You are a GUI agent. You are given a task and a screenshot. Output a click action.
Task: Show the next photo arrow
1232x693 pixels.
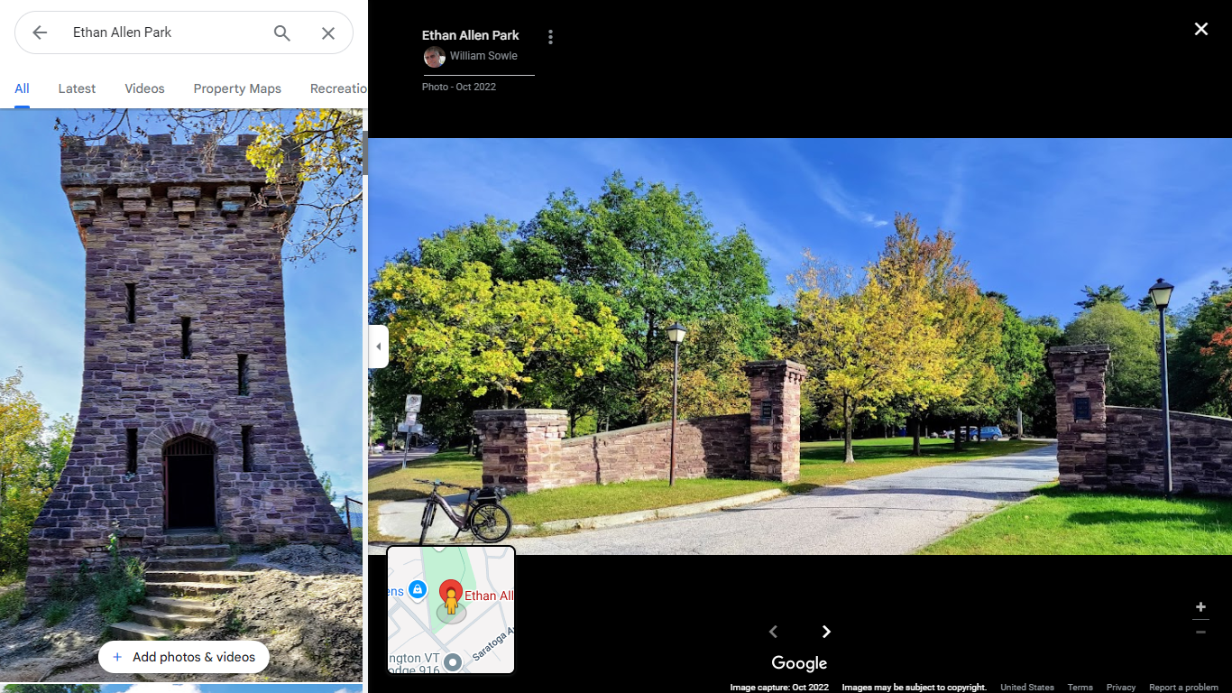pyautogui.click(x=826, y=632)
